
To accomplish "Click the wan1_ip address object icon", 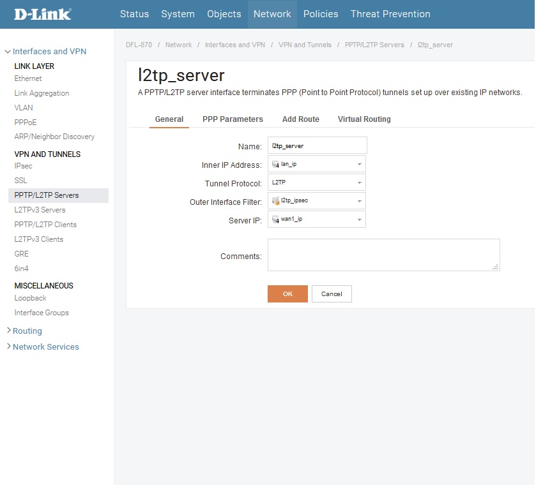I will tap(275, 220).
